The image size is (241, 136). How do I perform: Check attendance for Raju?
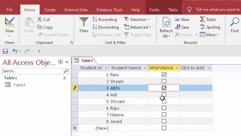pyautogui.click(x=164, y=108)
